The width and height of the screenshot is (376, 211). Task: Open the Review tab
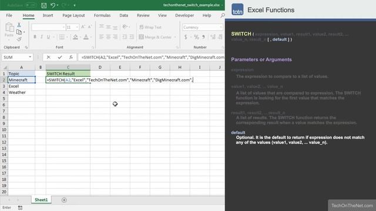point(143,15)
